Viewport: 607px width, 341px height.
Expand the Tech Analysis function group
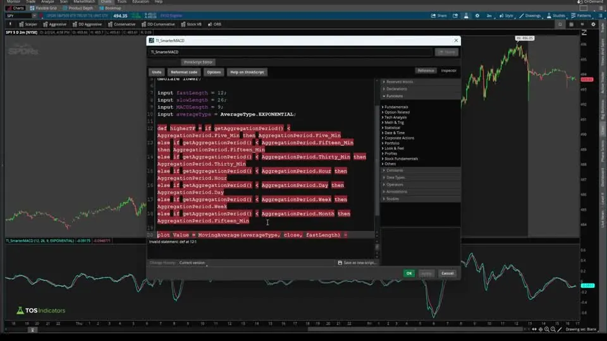394,117
